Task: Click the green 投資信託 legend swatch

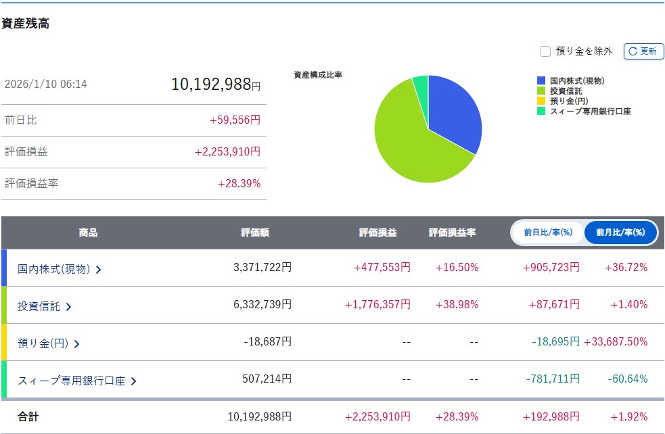Action: (x=541, y=91)
